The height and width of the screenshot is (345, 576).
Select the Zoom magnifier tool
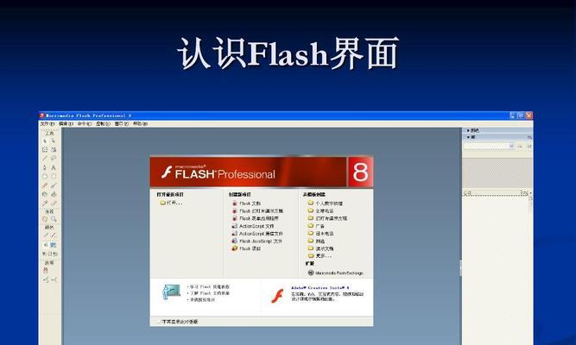(x=54, y=219)
